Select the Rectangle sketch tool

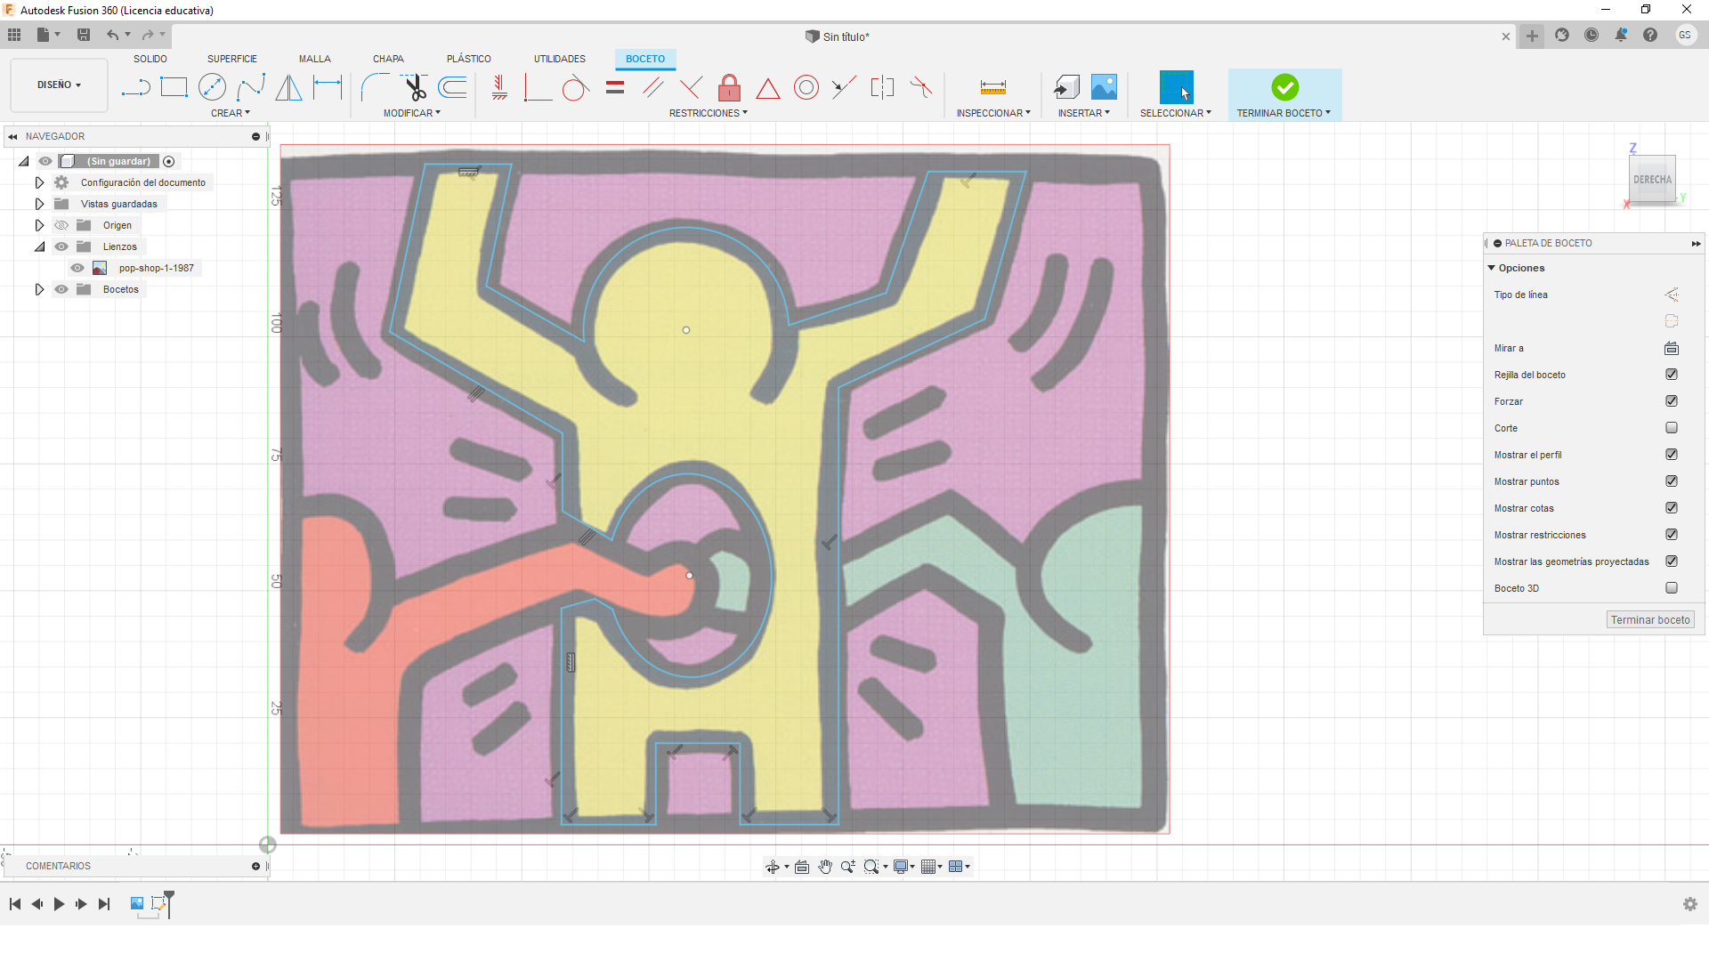point(174,87)
